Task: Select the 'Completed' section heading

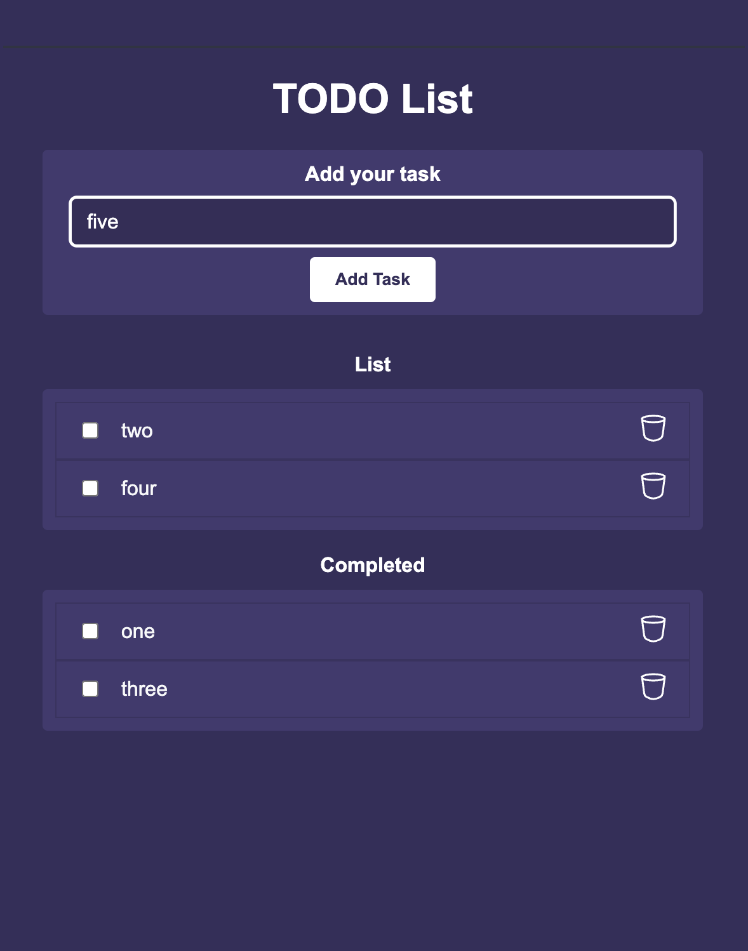Action: pos(373,565)
